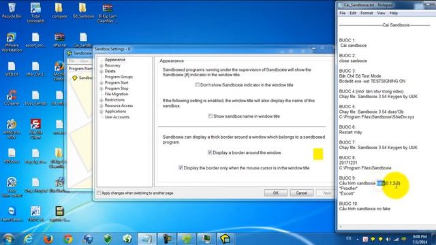Click 'Cấu hình sandboxie no fake' line
Screen dimensions: 436x245
click(364, 209)
